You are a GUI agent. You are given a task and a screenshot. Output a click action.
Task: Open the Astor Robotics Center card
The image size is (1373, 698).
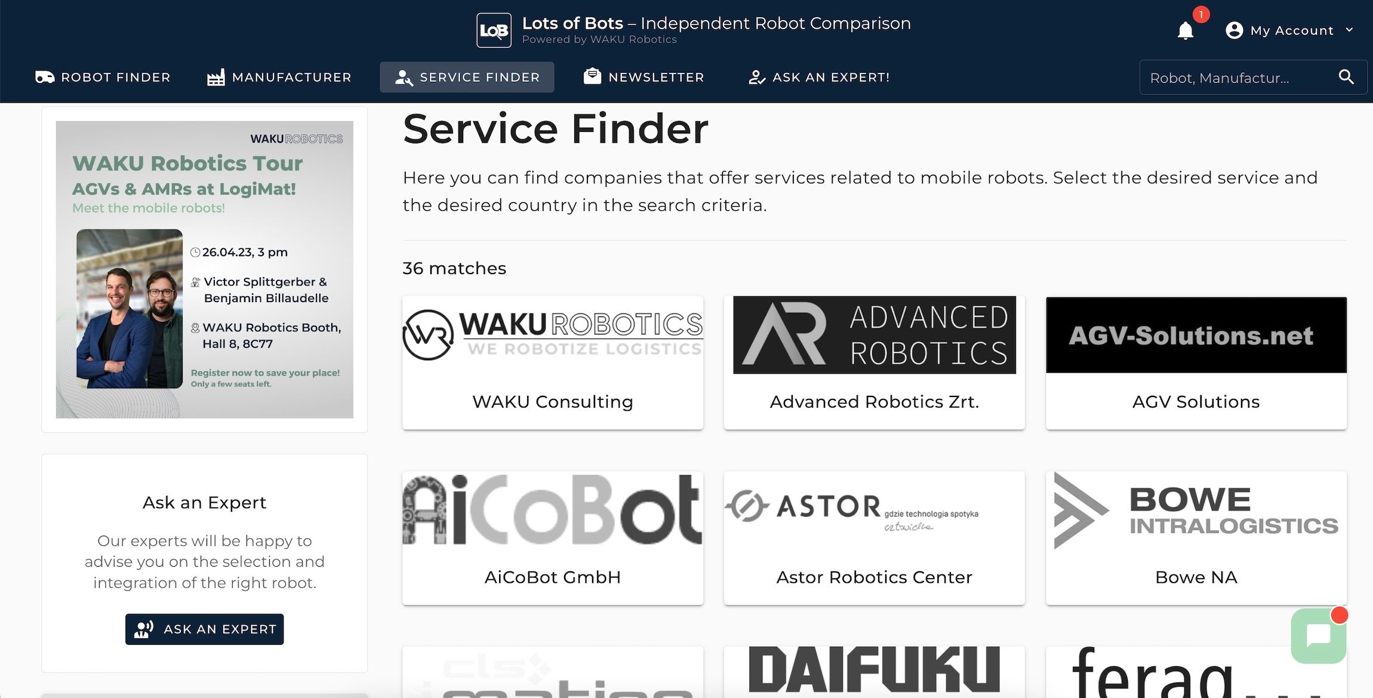[x=875, y=538]
